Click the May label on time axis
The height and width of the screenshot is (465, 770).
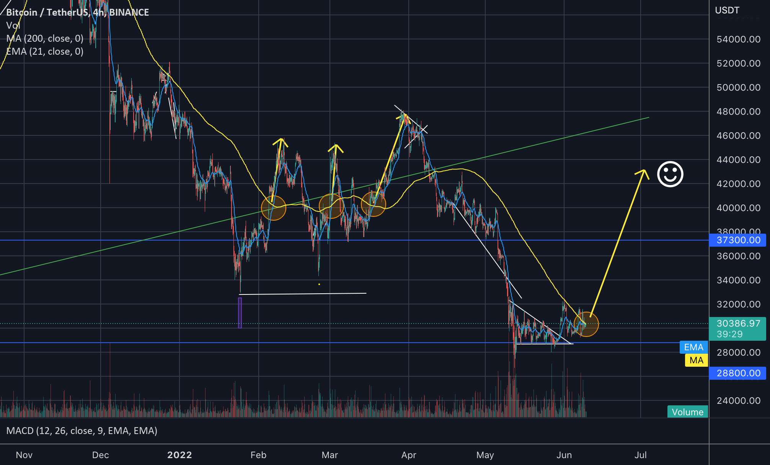(485, 455)
